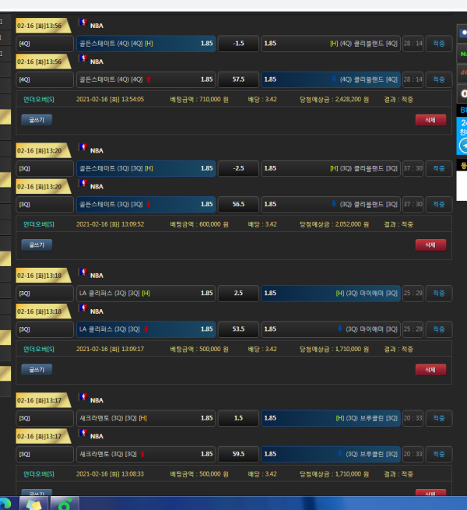Delete the 600,000 won bet placed at 13:09:52
Screen dimensions: 467x510
(430, 244)
